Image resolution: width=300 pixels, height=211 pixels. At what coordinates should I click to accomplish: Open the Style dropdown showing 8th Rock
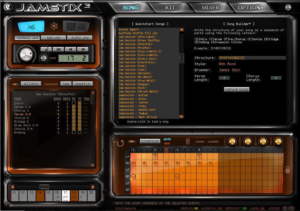tap(227, 64)
